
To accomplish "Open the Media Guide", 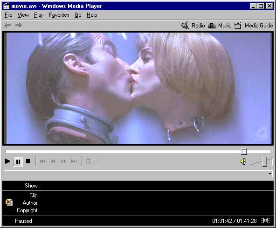I will coord(254,26).
